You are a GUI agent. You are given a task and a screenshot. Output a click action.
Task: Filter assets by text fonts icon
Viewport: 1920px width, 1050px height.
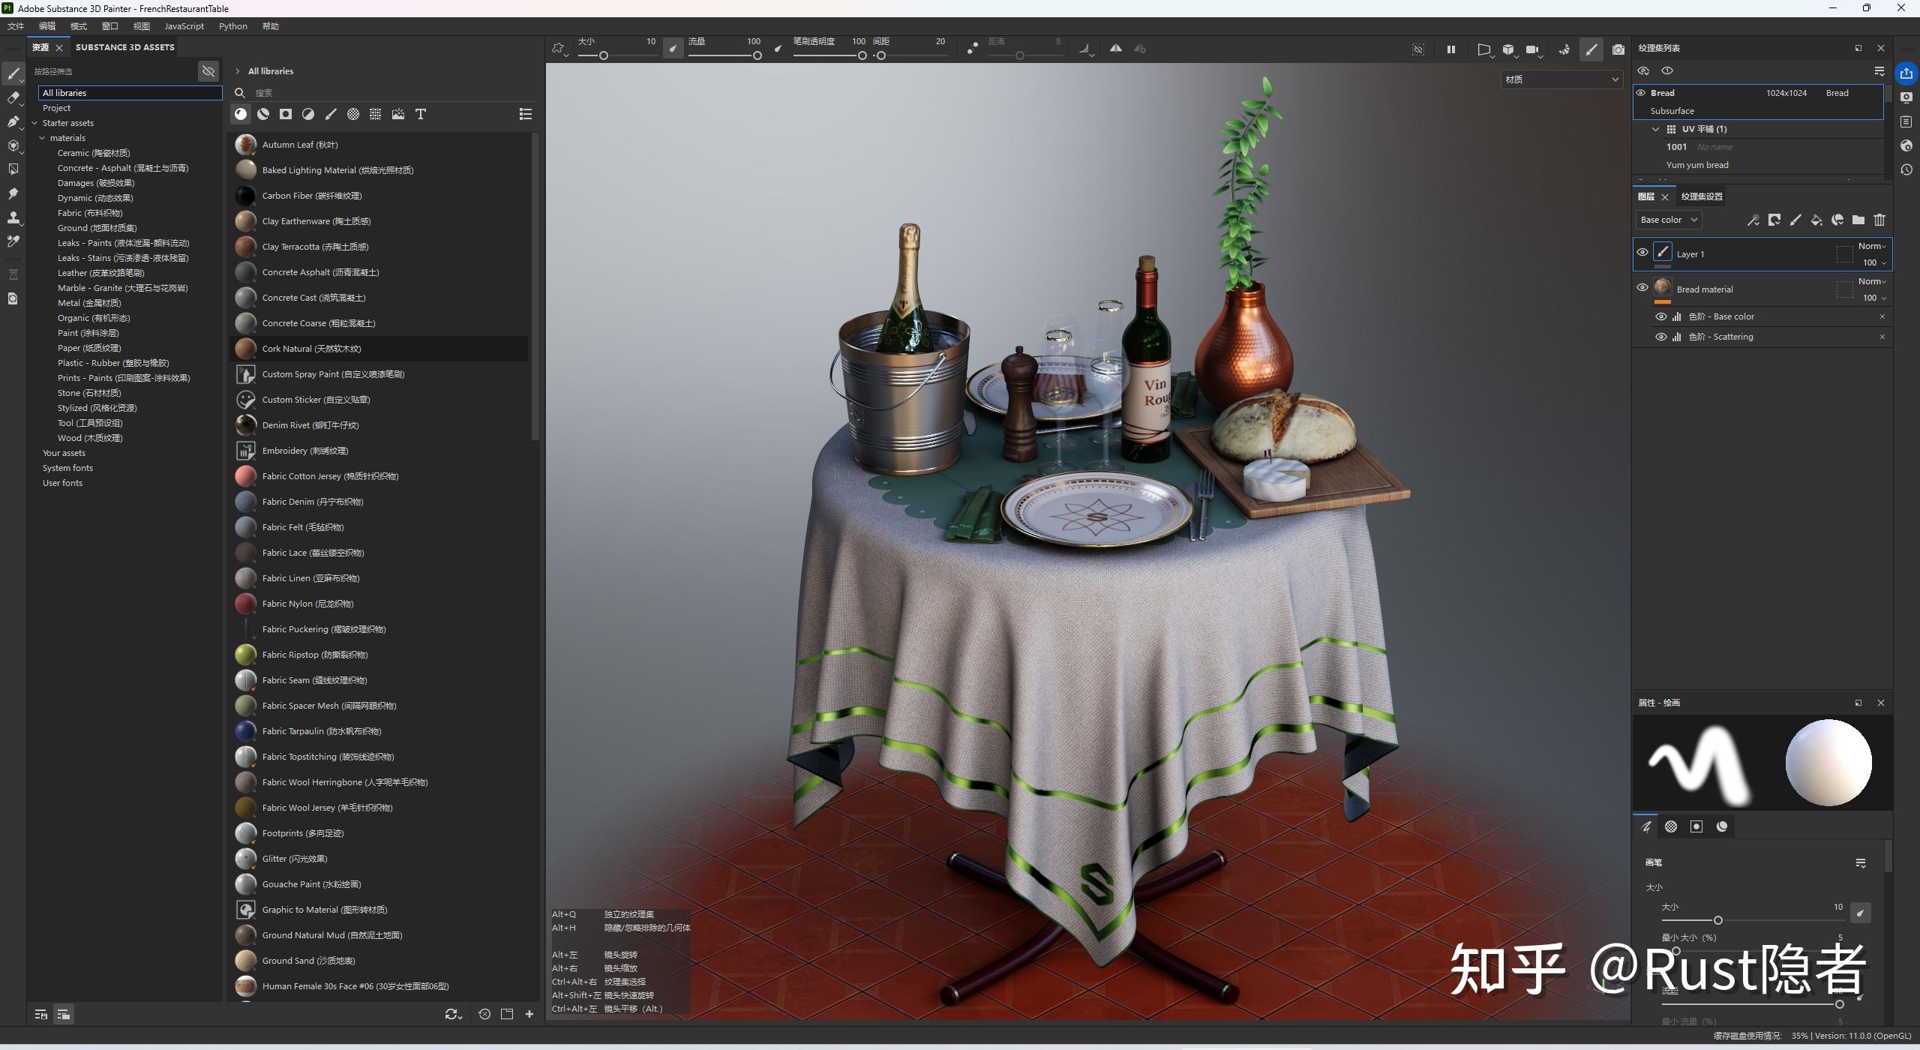coord(421,114)
